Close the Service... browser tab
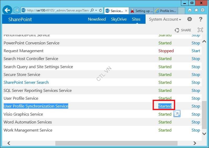209x148 pixels. click(126, 11)
